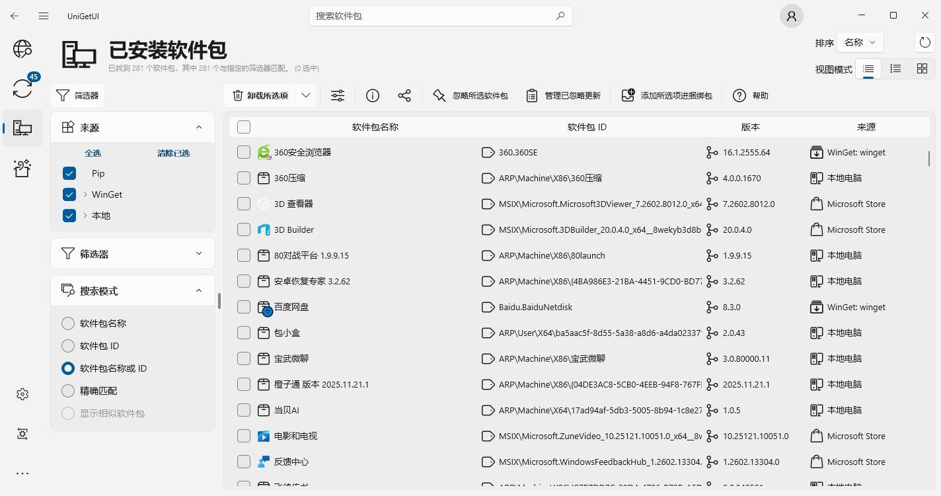Expand the 筛选器 section
Viewport: 941px width, 496px height.
(199, 253)
